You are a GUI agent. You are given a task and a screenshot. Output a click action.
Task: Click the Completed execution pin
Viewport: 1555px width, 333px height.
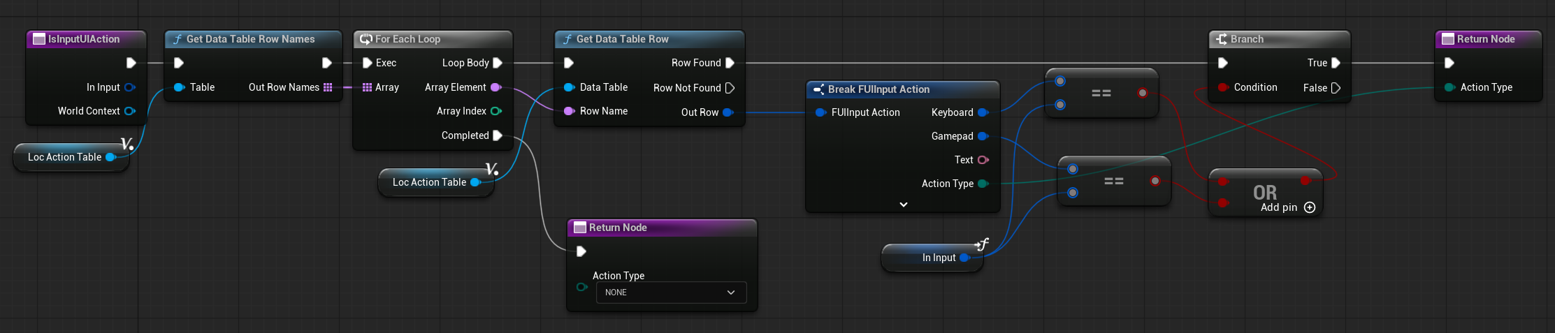498,135
